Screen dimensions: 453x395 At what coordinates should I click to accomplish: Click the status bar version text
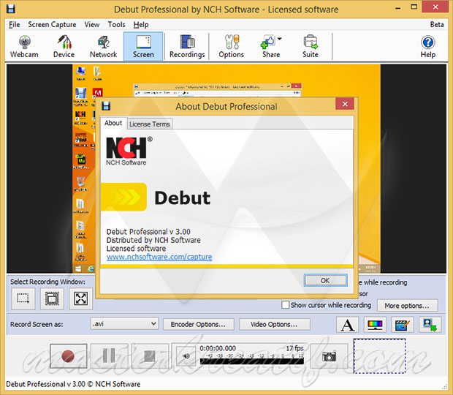(x=73, y=384)
